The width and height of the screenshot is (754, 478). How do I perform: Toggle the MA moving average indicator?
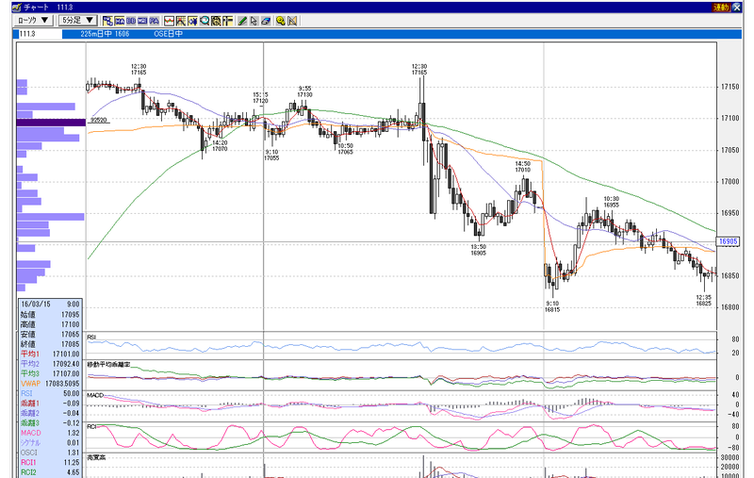(x=120, y=21)
